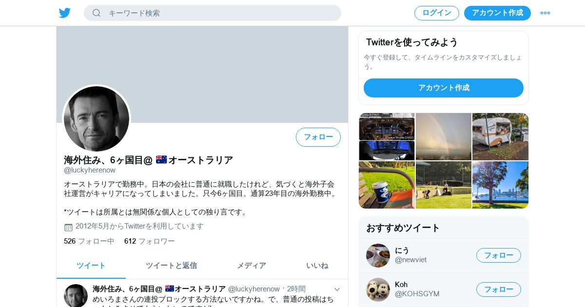Follow @newviet from suggestions
This screenshot has height=307, width=585.
[x=499, y=255]
